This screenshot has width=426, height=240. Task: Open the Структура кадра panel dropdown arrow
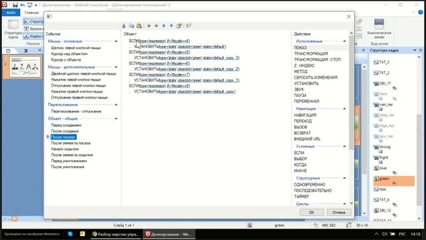[x=415, y=51]
